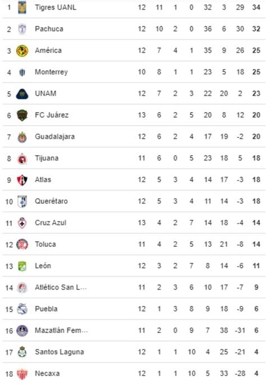The height and width of the screenshot is (387, 266).
Task: Click the UNAM Pumas logo
Action: pyautogui.click(x=22, y=94)
